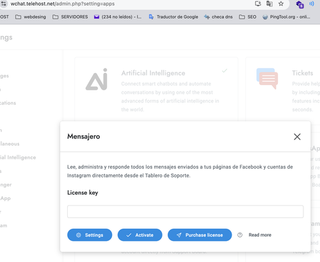Open the SEO bookmarks folder
320x262 pixels.
[248, 17]
